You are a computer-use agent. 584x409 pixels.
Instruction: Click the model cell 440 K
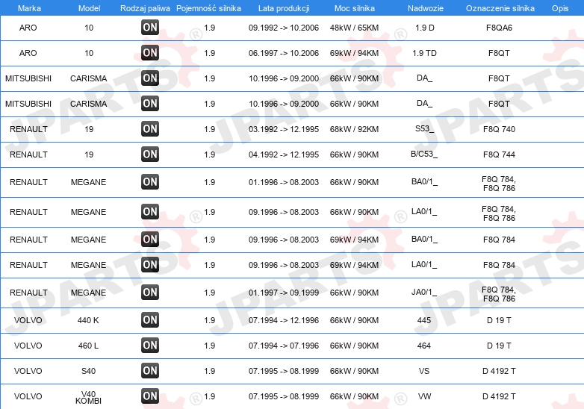coord(88,320)
